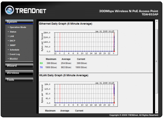This screenshot has width=164, height=119.
Task: Click the 300Mbps Wireless N PoE title
Action: (129, 11)
